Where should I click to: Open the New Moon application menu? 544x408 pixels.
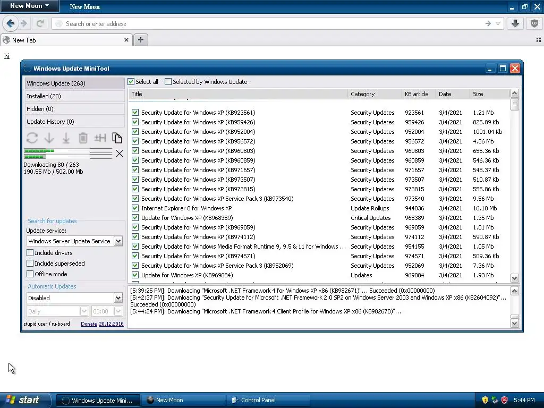tap(30, 6)
